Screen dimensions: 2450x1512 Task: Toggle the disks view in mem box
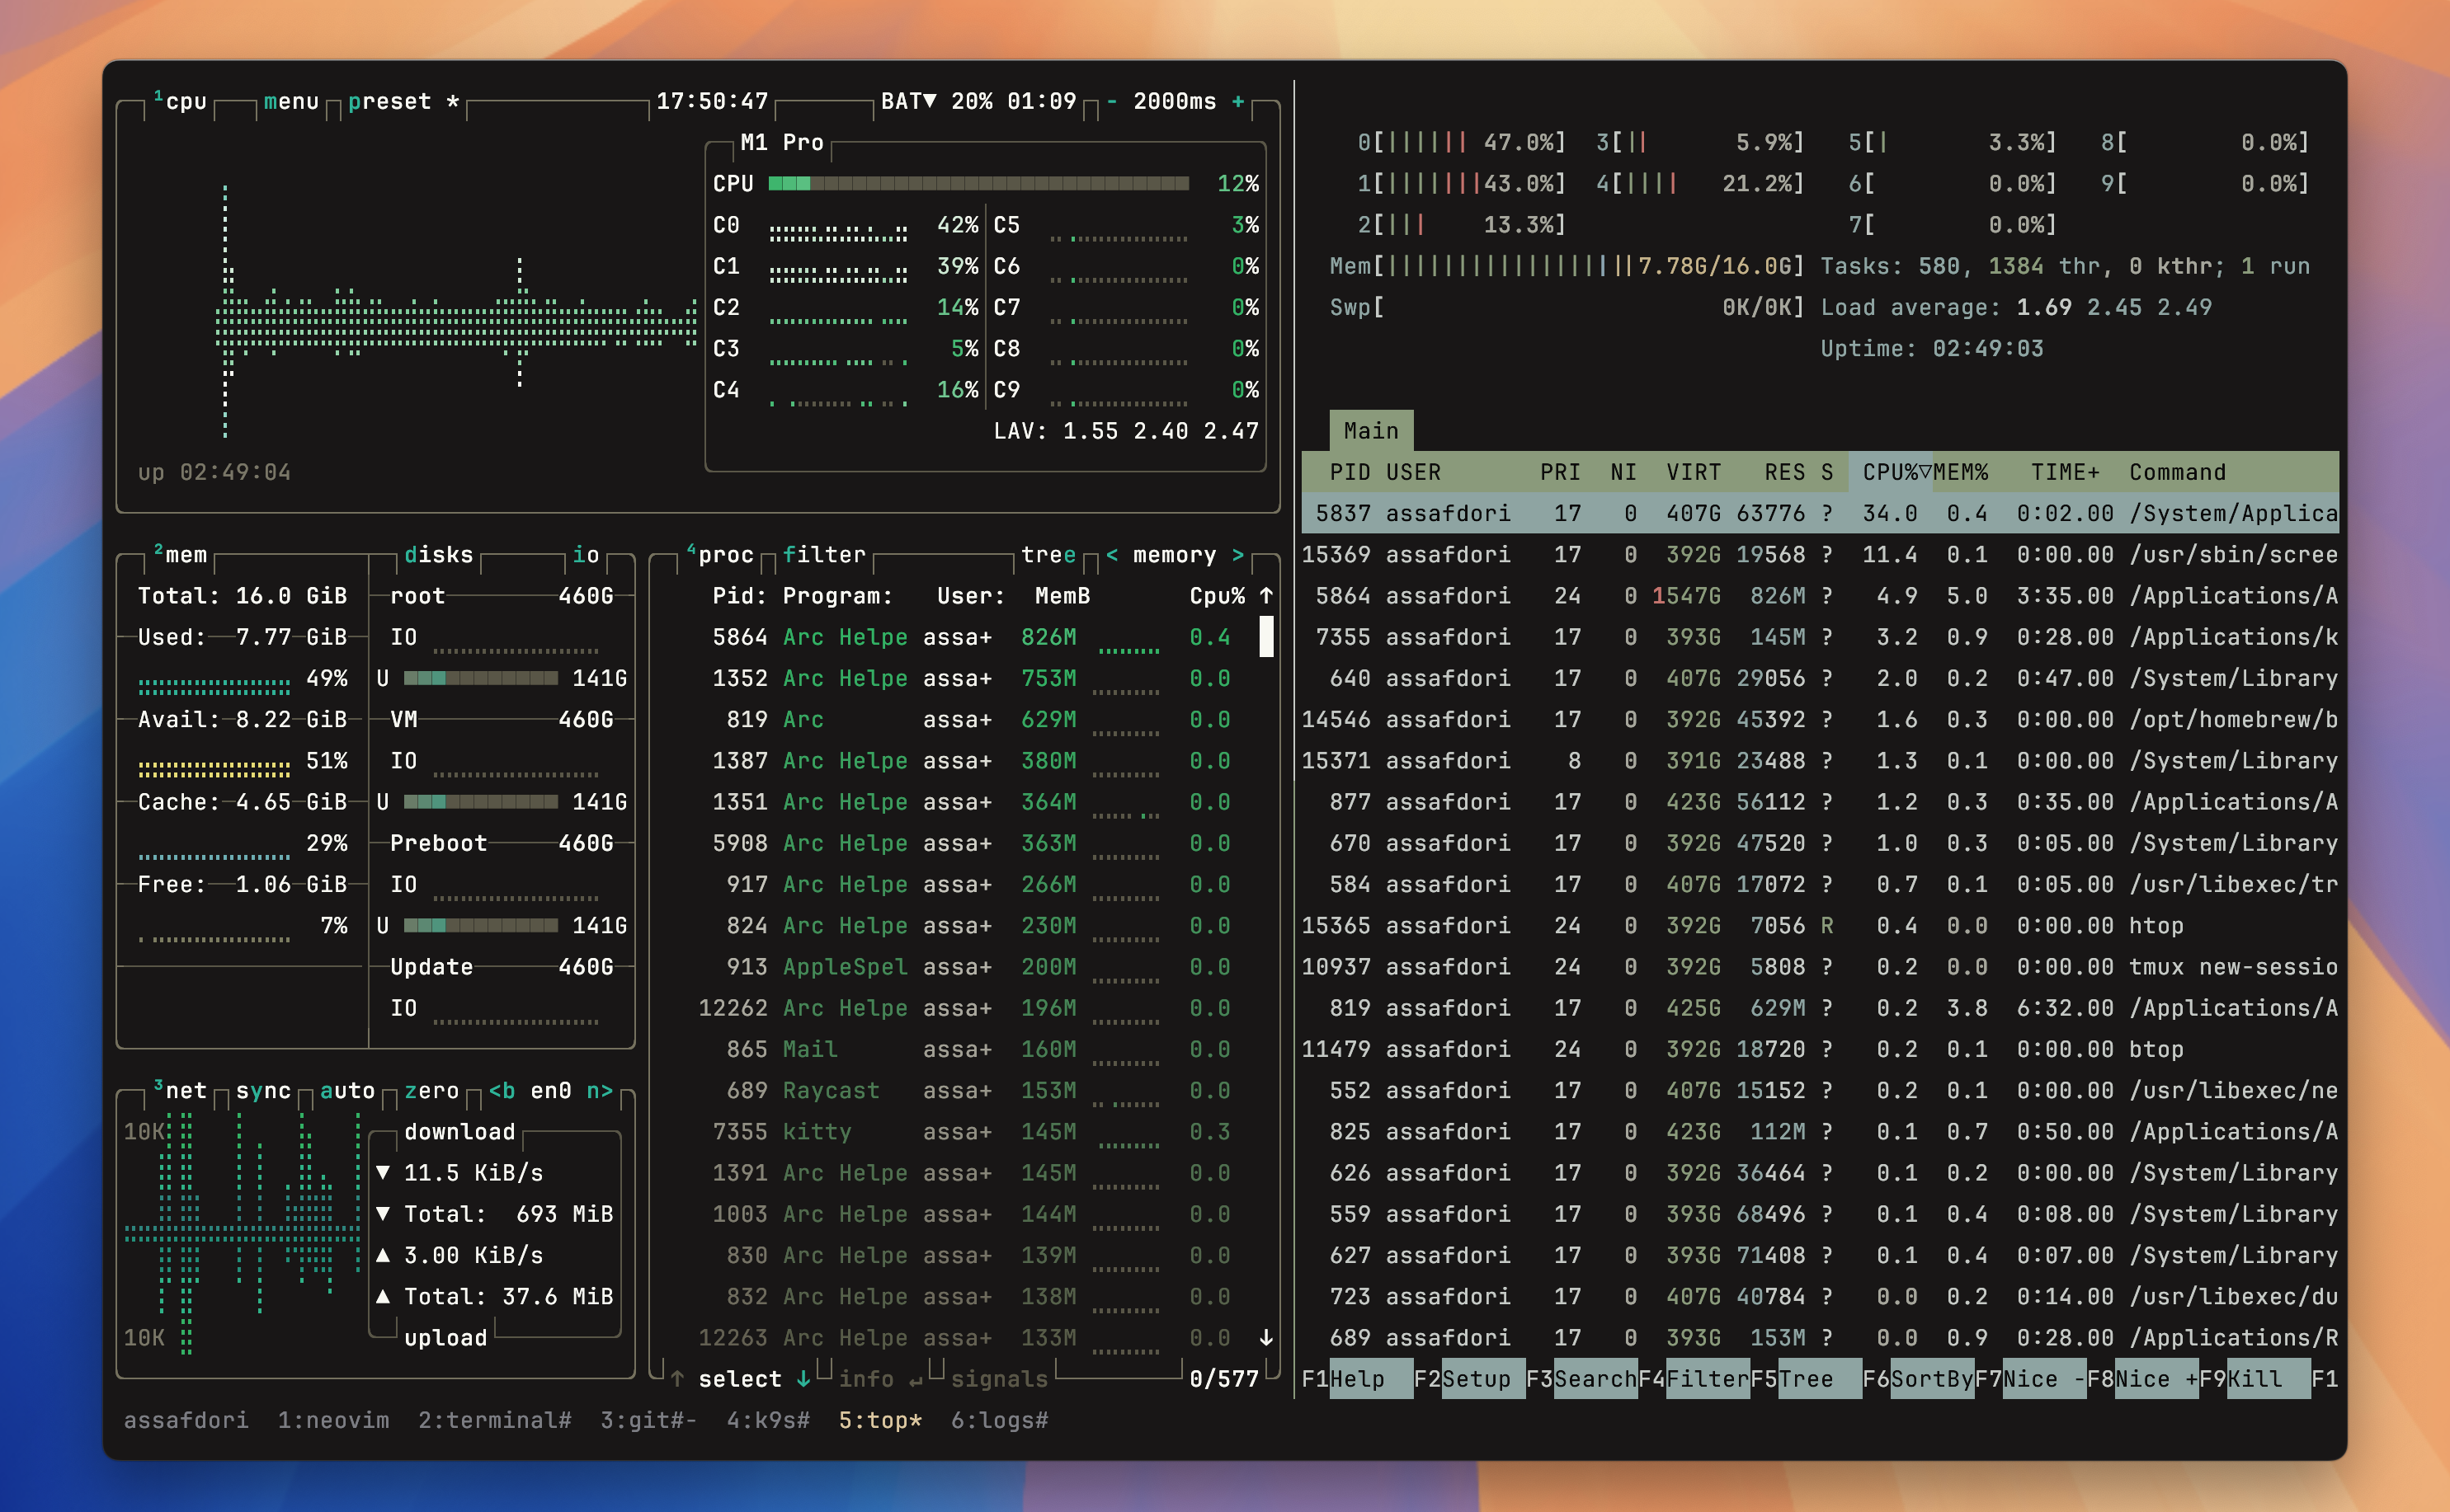click(438, 555)
